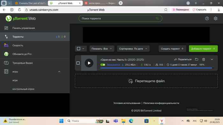Screen dimensions: 223x125
Task: Click the µTorrent Web logo
Action: click(x=21, y=18)
